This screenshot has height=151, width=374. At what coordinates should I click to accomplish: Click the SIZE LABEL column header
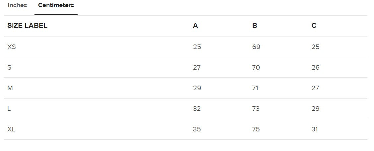coord(27,26)
